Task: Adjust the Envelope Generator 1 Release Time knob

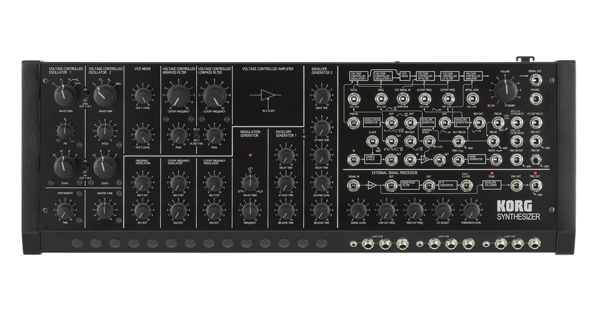Action: click(x=285, y=211)
